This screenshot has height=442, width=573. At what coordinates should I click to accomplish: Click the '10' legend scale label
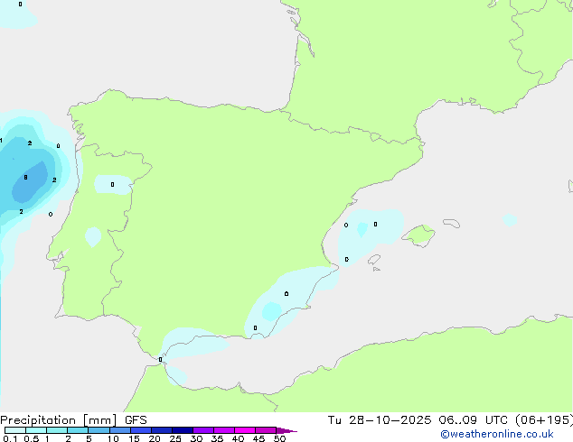tap(113, 438)
